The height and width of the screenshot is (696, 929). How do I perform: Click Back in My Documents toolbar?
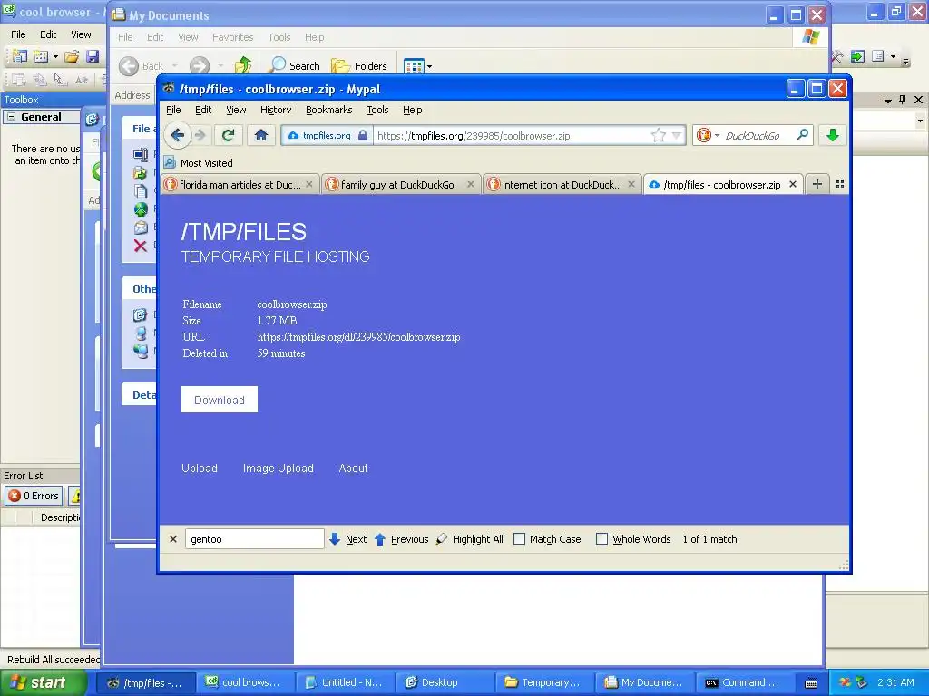(x=142, y=65)
